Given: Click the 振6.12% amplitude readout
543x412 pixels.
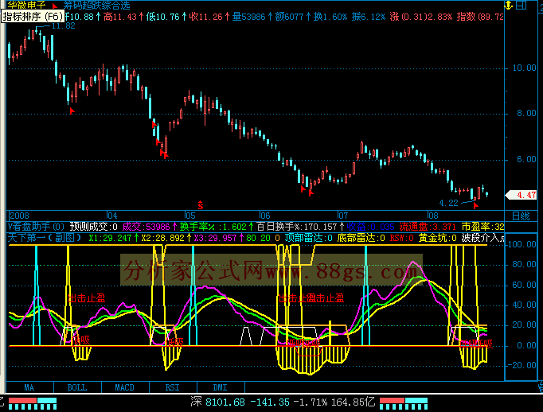Looking at the screenshot, I should click(369, 17).
